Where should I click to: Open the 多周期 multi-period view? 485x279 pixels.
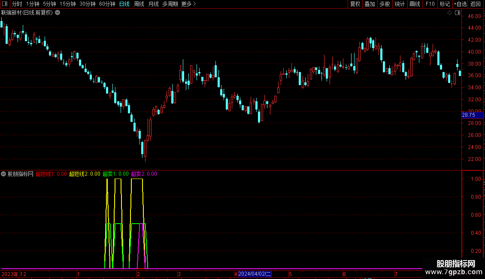click(x=170, y=4)
